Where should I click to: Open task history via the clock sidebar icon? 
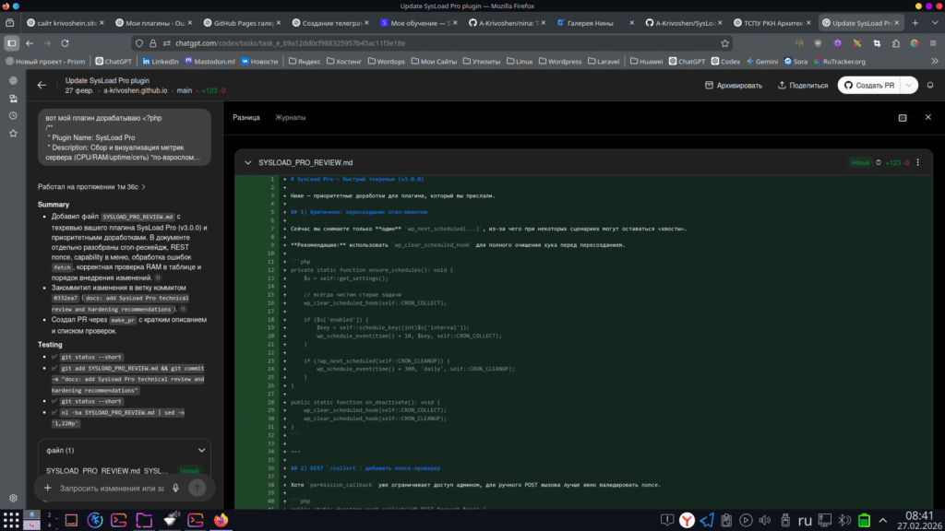click(13, 114)
